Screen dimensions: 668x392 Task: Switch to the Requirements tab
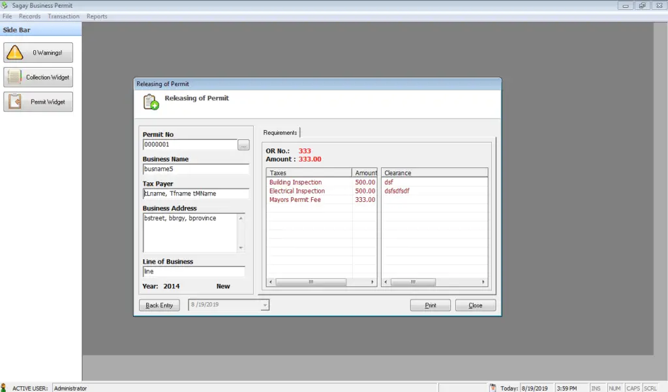point(280,132)
